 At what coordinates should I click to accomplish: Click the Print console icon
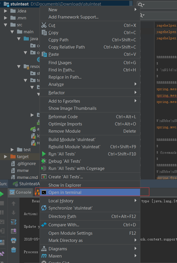[14, 240]
